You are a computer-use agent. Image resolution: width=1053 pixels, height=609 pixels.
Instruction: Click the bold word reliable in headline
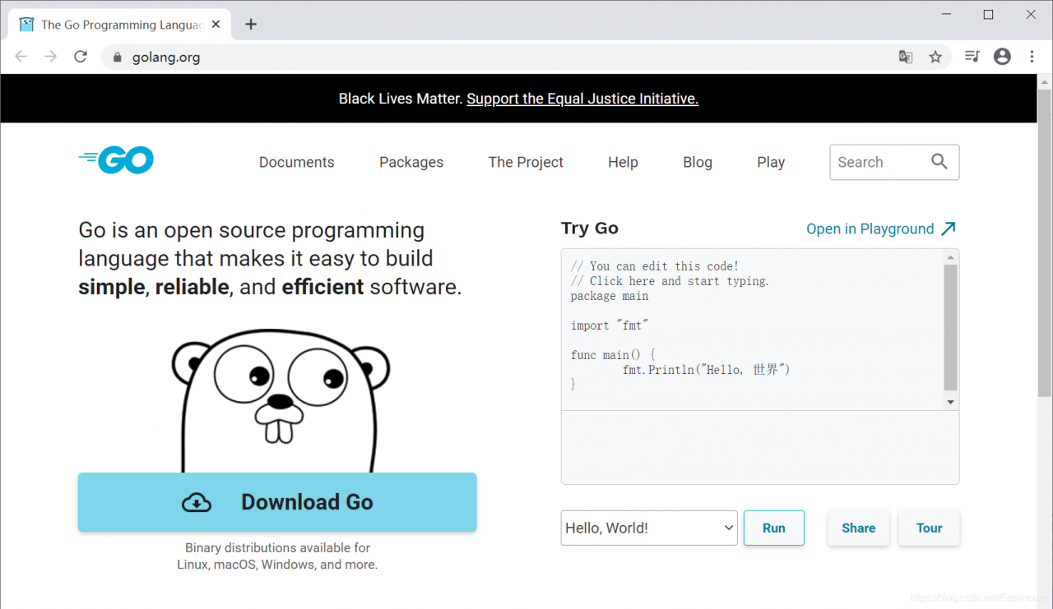(x=193, y=287)
